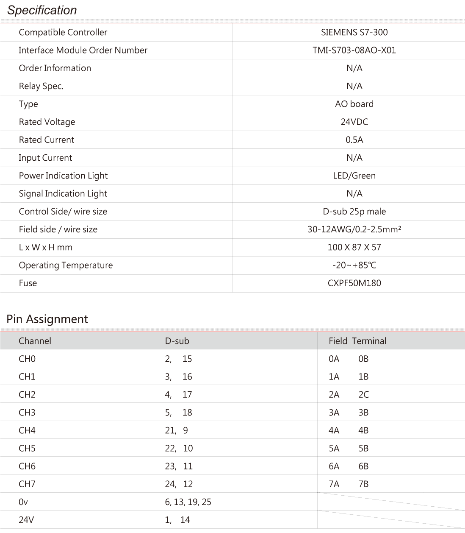Image resolution: width=465 pixels, height=533 pixels.
Task: Select the '-20~+85℃' value
Action: 354,265
